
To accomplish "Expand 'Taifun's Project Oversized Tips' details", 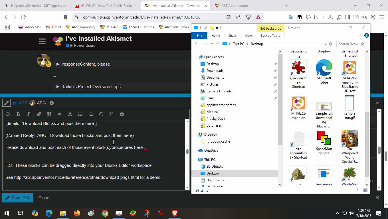I will click(x=58, y=87).
